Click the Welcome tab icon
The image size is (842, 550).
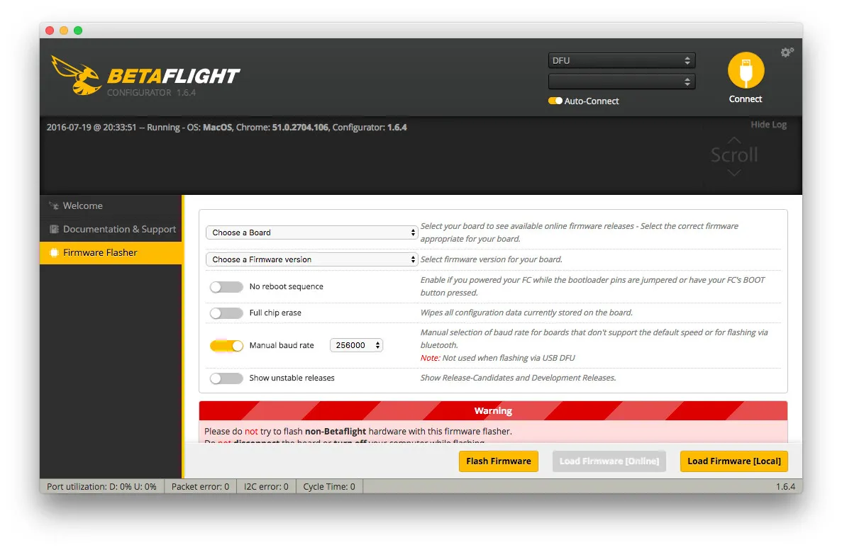[x=54, y=206]
